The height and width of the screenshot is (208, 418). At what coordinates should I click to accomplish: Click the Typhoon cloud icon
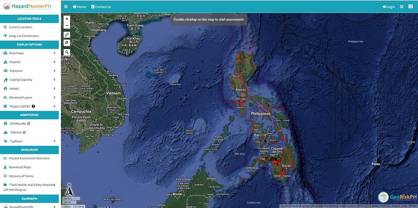(5, 141)
